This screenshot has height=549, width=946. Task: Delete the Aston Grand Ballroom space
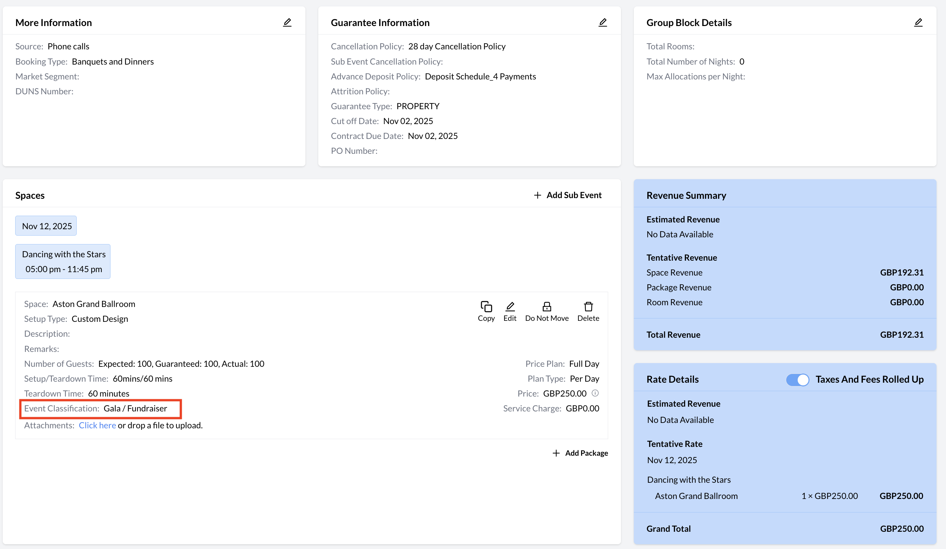point(588,311)
